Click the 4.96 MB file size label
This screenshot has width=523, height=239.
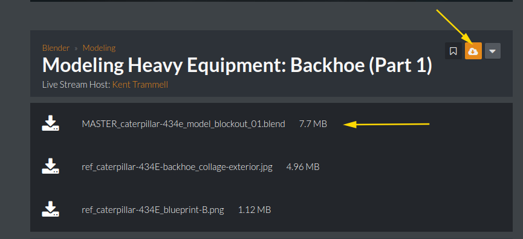303,167
